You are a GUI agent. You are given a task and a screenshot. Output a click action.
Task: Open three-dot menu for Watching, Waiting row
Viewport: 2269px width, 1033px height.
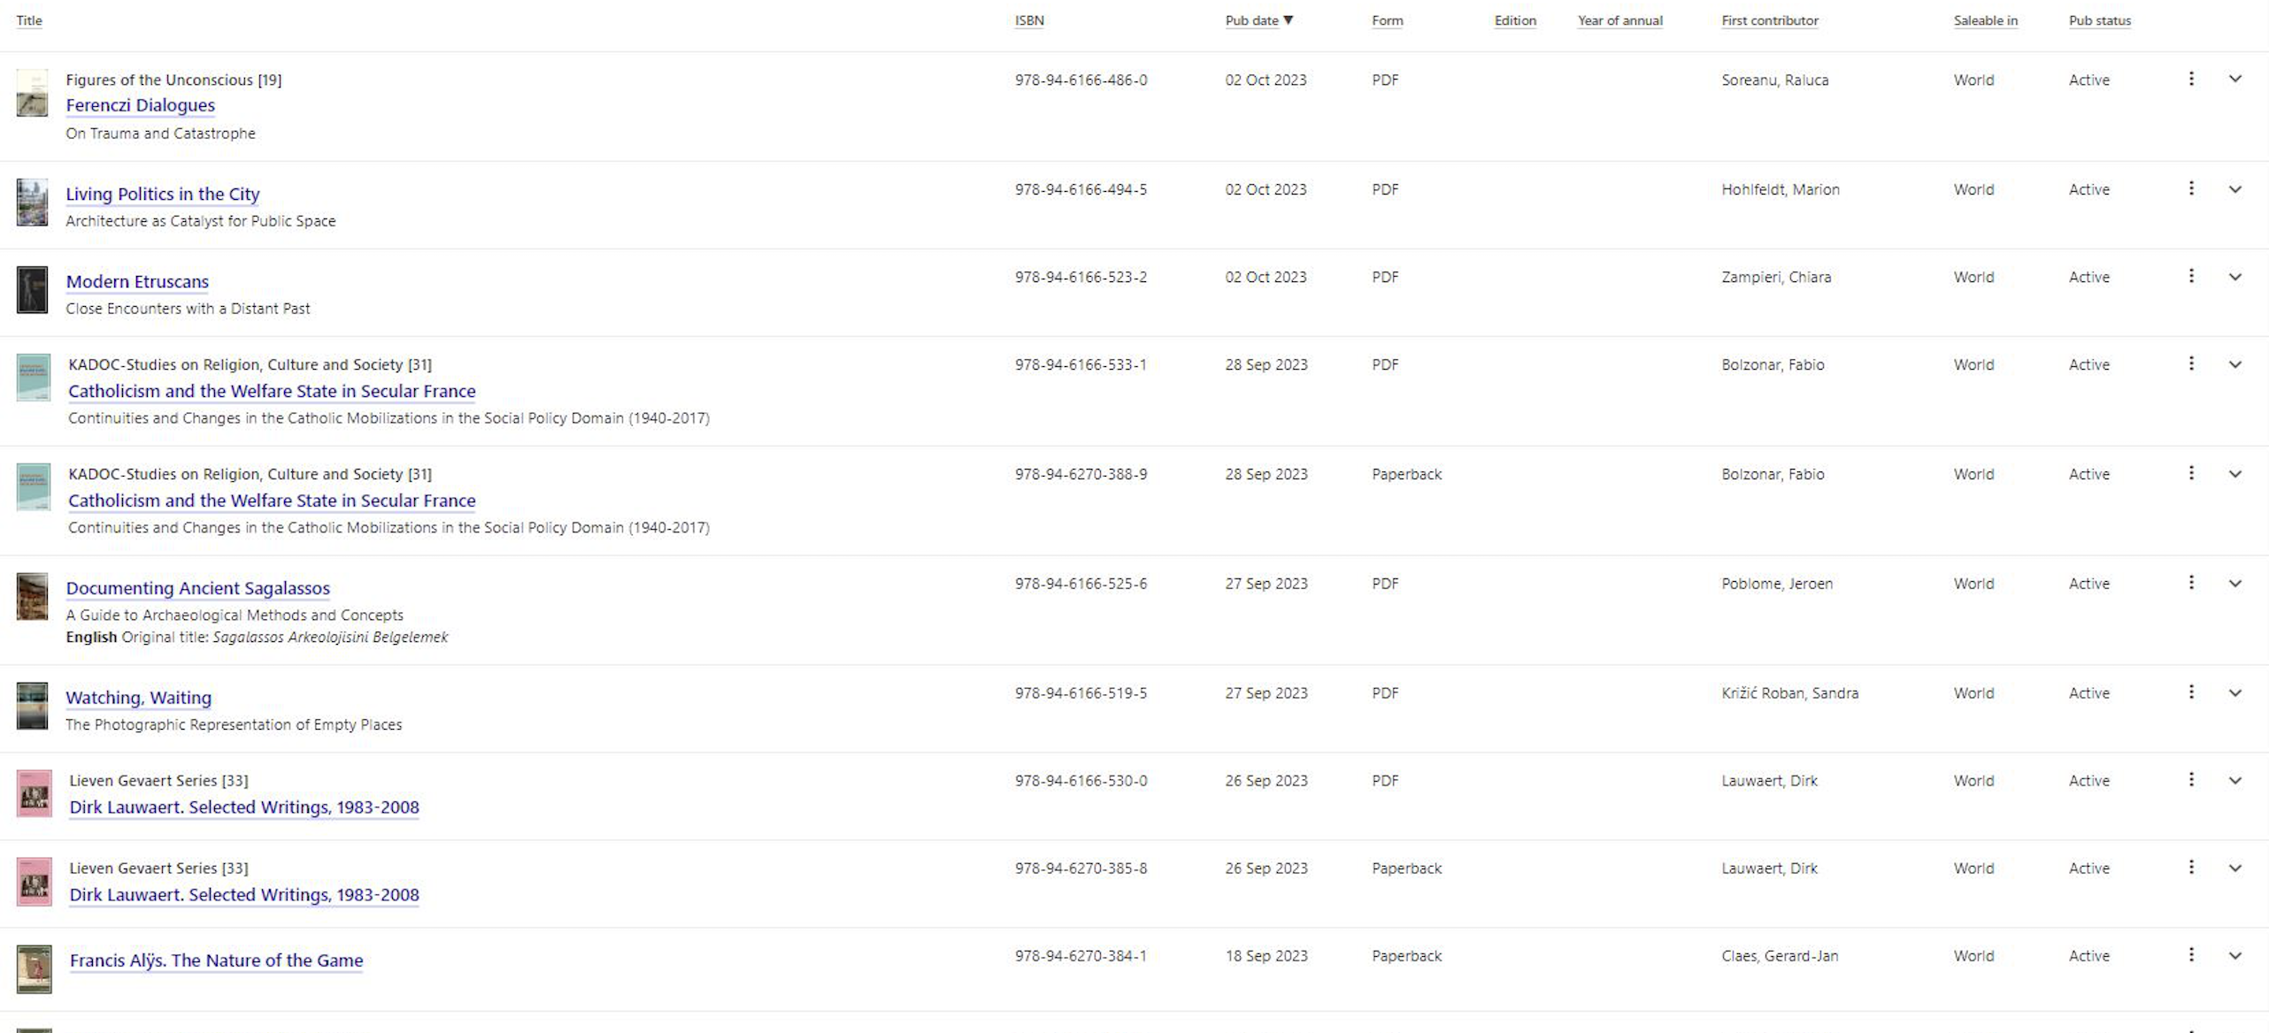pos(2191,692)
